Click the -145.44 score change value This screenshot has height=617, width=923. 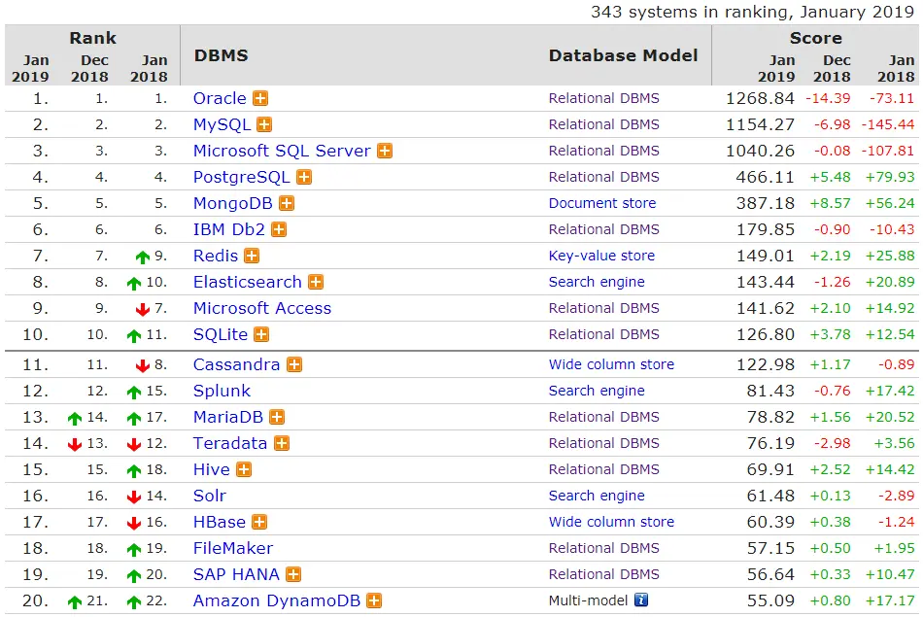point(888,124)
